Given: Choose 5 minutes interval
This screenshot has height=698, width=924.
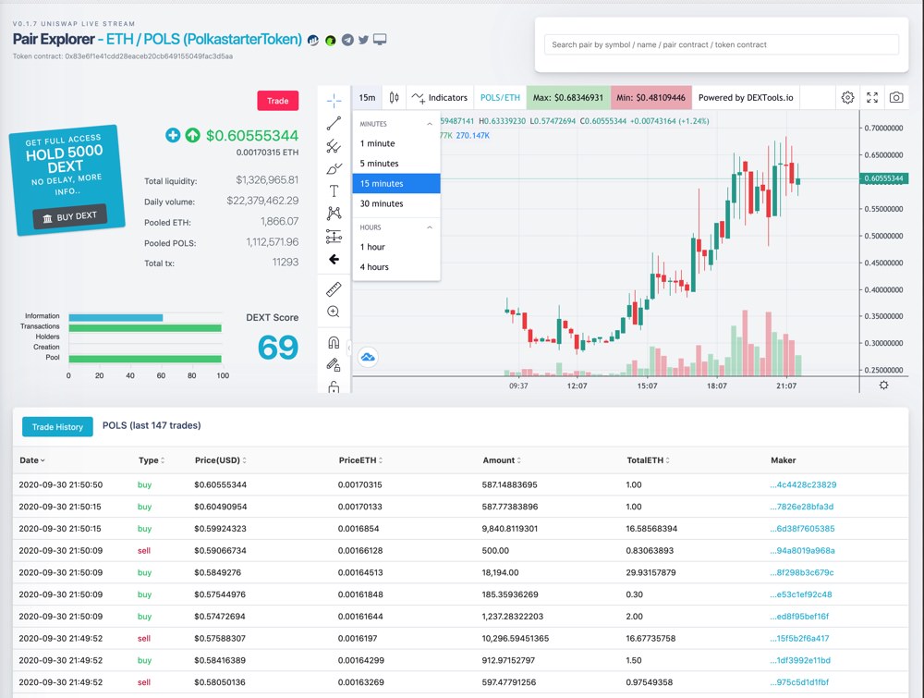Looking at the screenshot, I should pyautogui.click(x=396, y=164).
